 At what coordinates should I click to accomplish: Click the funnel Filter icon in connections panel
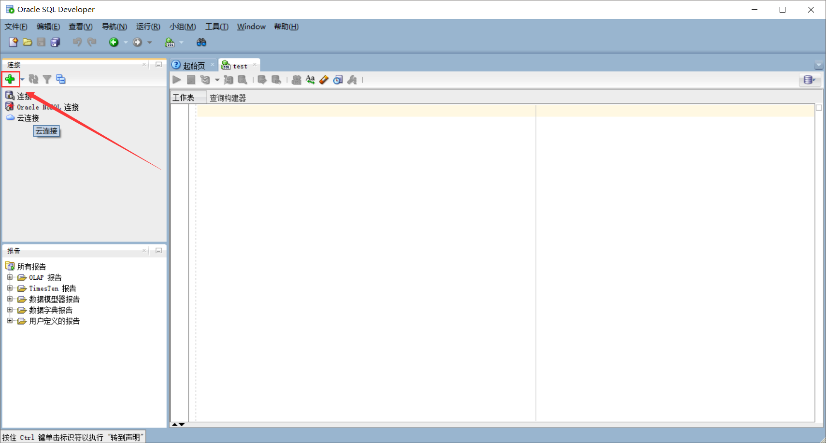coord(47,79)
